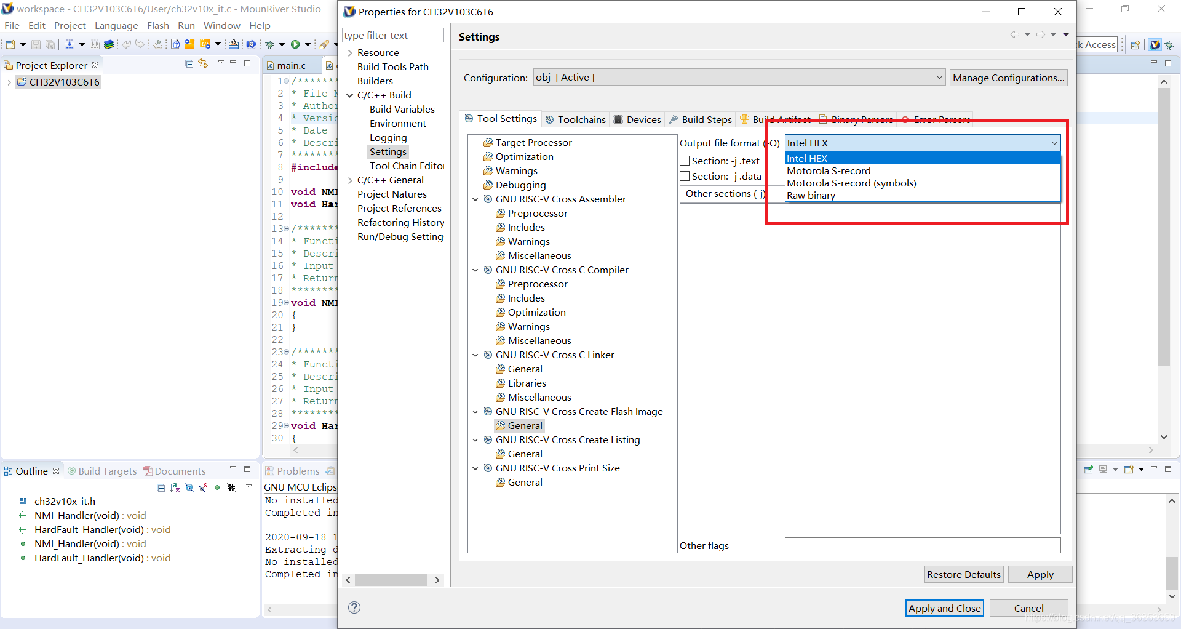This screenshot has height=629, width=1181.
Task: Switch to the Build Steps tab
Action: click(701, 119)
